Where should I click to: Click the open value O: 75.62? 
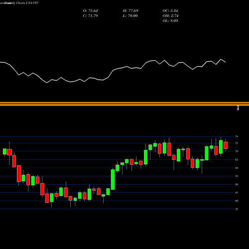(x=90, y=11)
